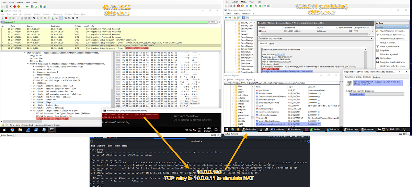Click the Rechercher binoculars icon in Actions
The image size is (412, 187).
378,58
